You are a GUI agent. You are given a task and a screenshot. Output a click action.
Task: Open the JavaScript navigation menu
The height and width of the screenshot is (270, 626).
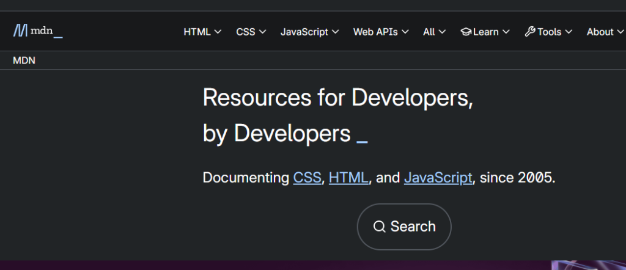tap(310, 32)
